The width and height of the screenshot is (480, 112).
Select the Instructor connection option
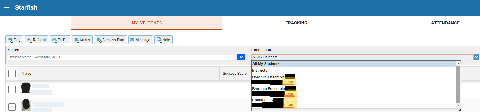pyautogui.click(x=354, y=71)
